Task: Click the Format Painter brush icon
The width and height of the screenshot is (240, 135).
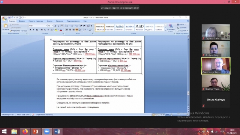Action: click(x=11, y=31)
